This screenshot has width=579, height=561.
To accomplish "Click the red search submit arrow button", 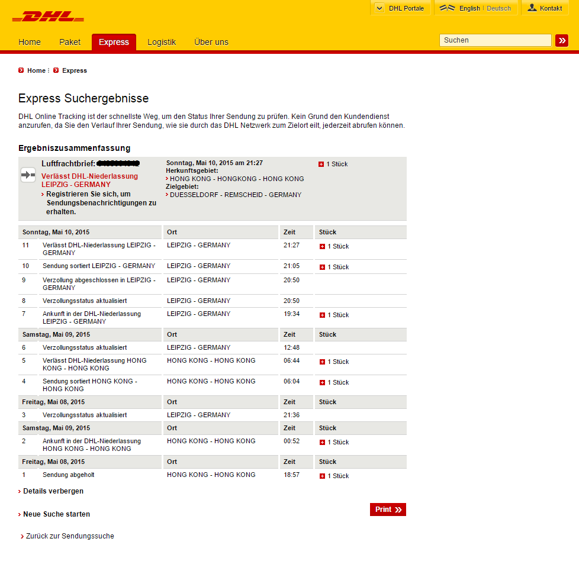I will click(561, 40).
